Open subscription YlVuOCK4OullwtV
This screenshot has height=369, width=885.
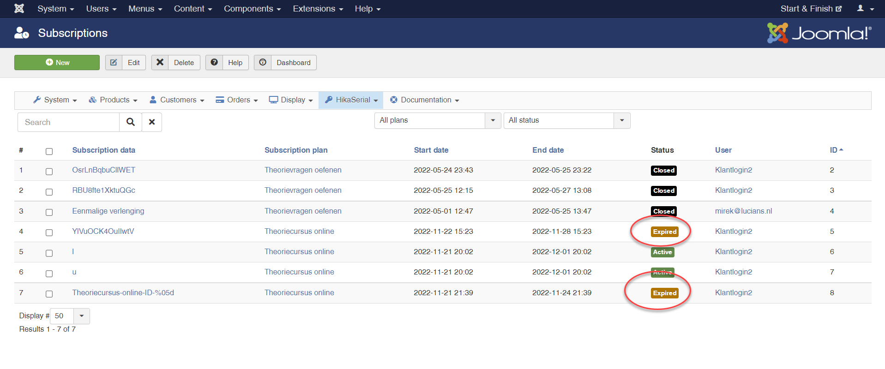point(103,231)
